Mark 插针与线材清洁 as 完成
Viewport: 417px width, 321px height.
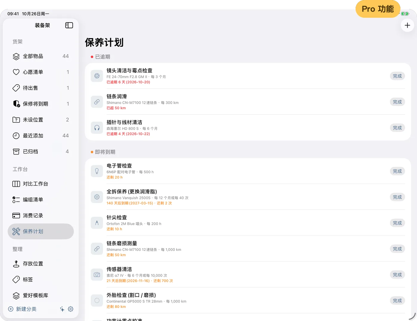pyautogui.click(x=397, y=128)
